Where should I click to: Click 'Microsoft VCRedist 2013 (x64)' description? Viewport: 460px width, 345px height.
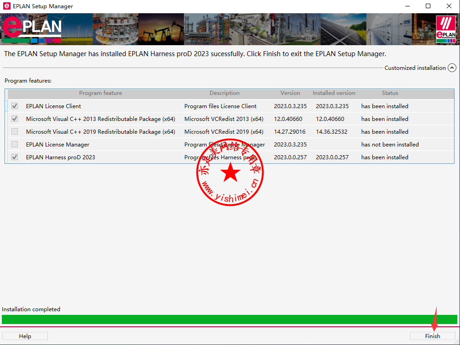click(x=224, y=119)
